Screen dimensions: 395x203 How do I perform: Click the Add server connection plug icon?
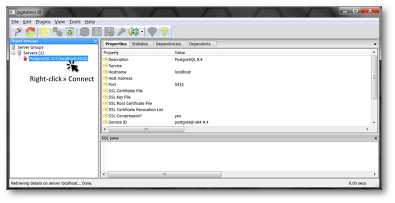pyautogui.click(x=18, y=32)
